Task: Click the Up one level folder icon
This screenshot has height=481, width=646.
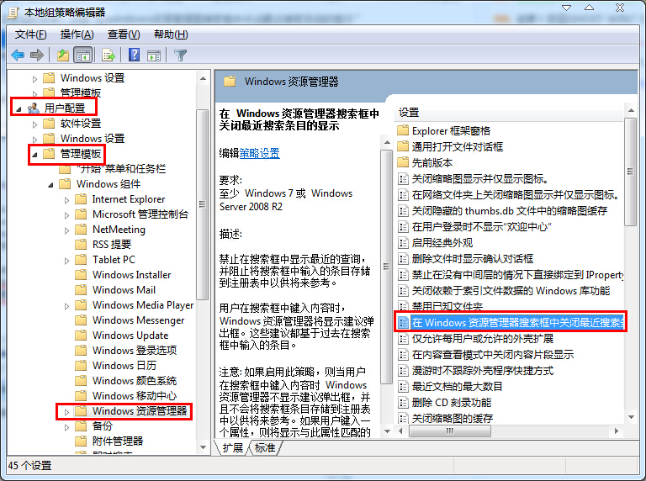Action: tap(62, 55)
